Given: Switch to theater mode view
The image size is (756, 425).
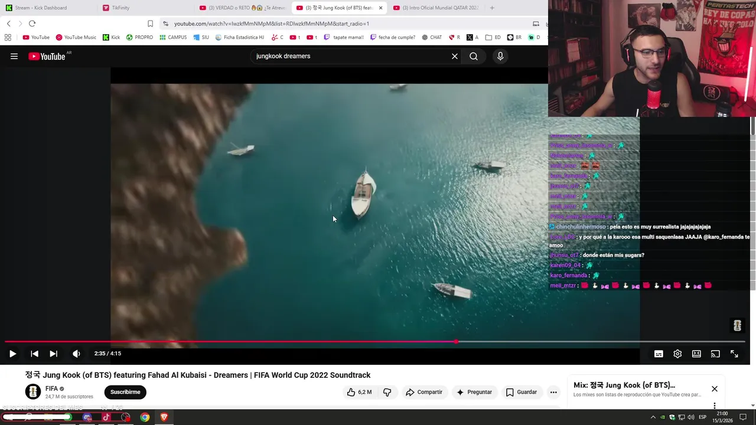Looking at the screenshot, I should tap(696, 354).
